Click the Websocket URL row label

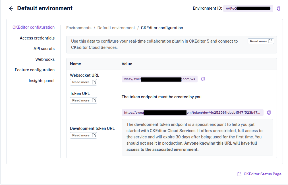coord(84,75)
